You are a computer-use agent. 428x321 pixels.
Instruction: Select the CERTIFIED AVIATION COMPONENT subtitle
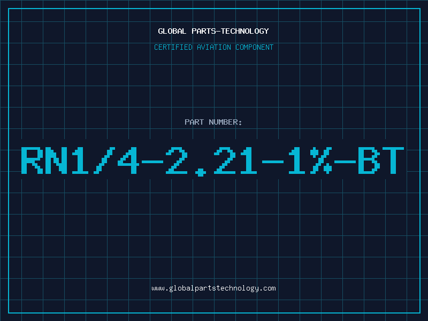pyautogui.click(x=213, y=47)
